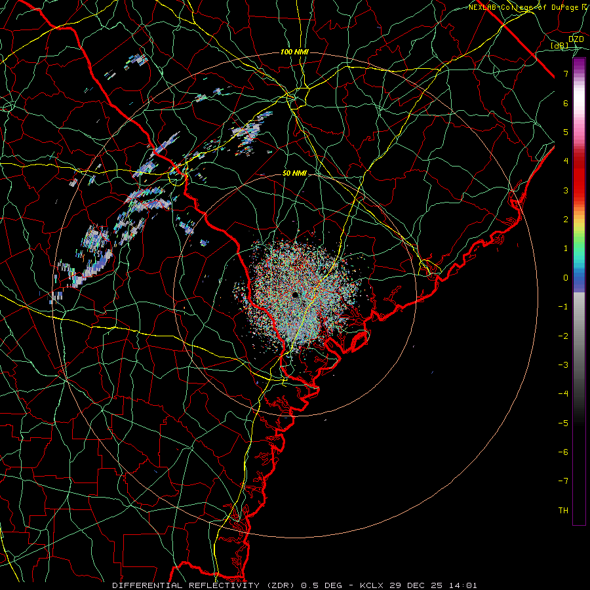
Task: Click the purple top of the color scale
Action: (579, 65)
